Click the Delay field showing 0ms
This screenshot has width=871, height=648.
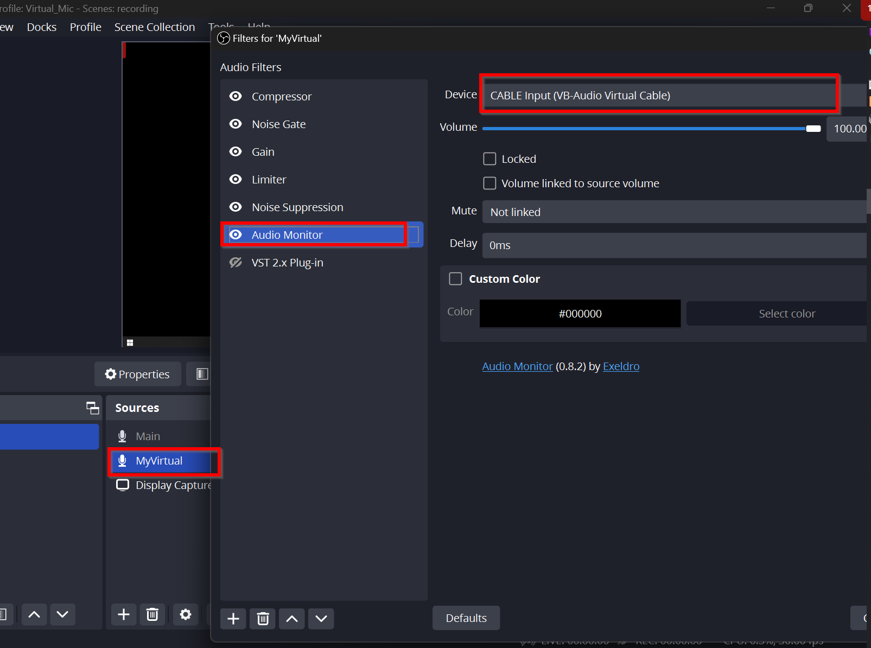click(x=674, y=245)
